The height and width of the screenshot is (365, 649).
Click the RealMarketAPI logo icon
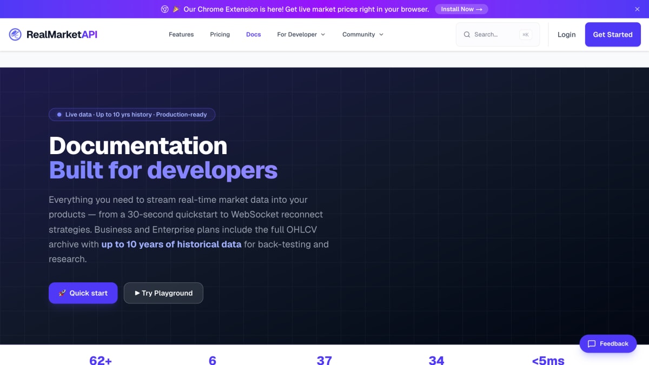click(15, 35)
